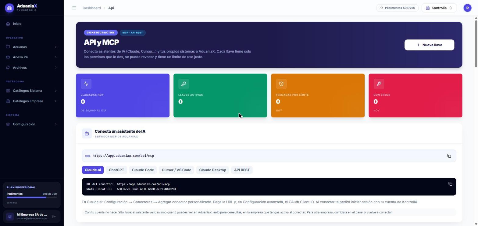Switch to the Claude Desktop tab
The width and height of the screenshot is (478, 226).
(x=212, y=170)
